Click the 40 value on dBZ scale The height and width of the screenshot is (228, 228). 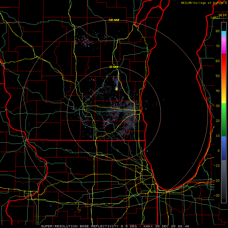218,91
